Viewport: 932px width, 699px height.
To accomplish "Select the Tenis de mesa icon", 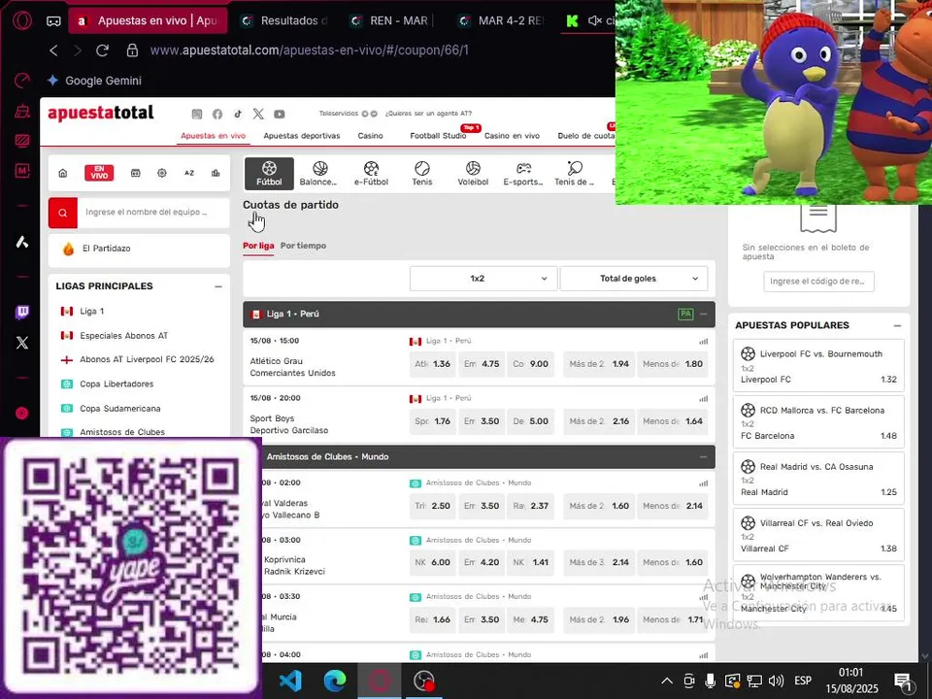I will pyautogui.click(x=574, y=174).
